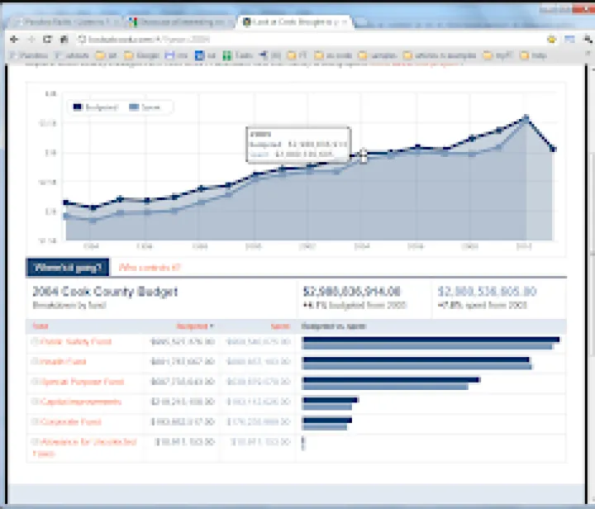
Task: Click the browser back arrow
Action: point(14,39)
